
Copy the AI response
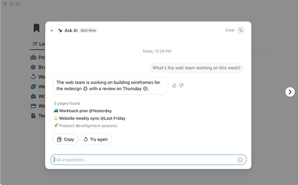click(x=66, y=139)
